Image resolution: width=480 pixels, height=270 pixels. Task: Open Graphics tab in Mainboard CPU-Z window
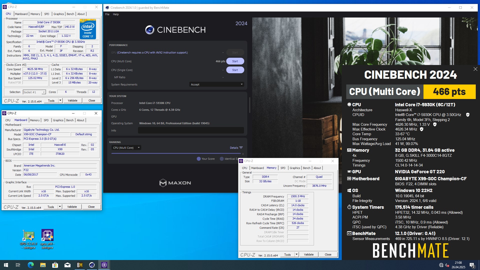(58, 120)
